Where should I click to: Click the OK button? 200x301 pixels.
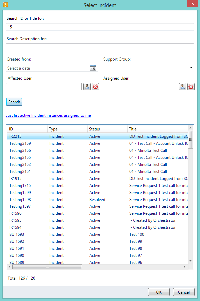coord(159,292)
